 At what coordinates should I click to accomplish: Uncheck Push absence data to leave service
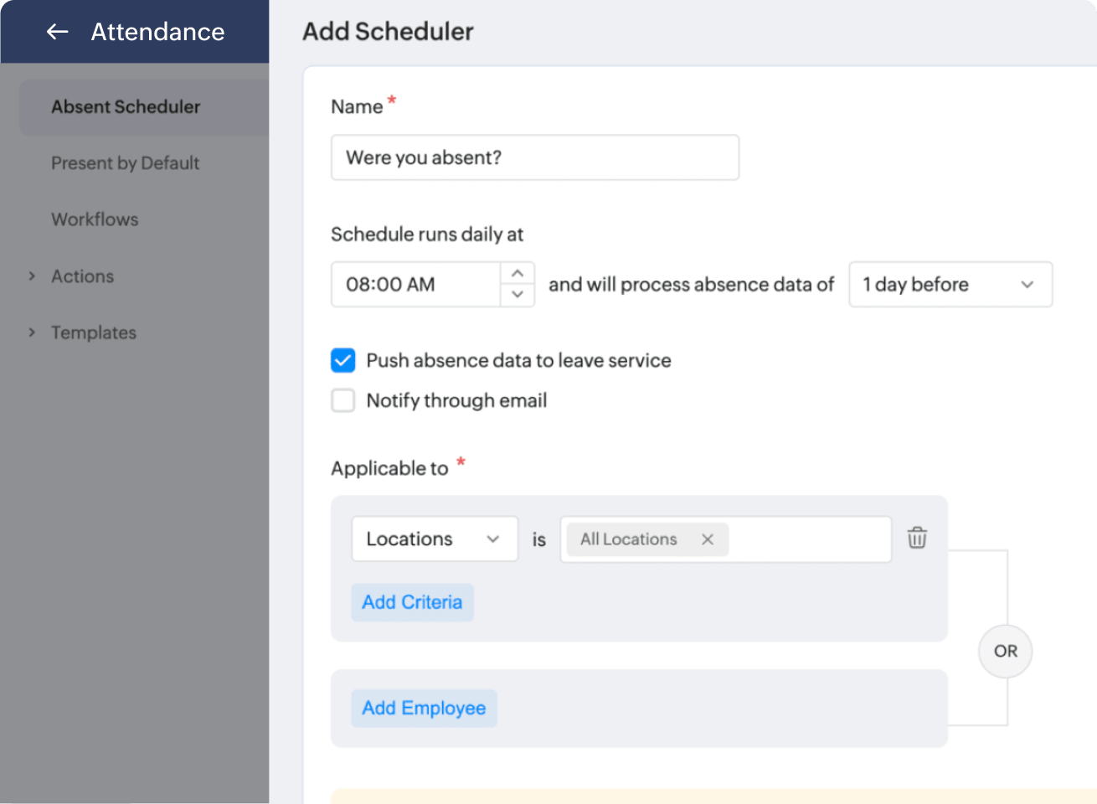tap(343, 360)
